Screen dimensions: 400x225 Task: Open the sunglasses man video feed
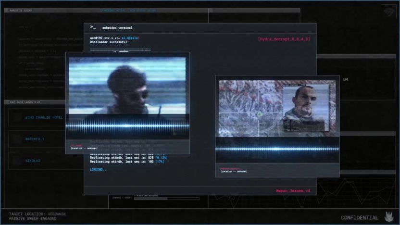coord(127,86)
